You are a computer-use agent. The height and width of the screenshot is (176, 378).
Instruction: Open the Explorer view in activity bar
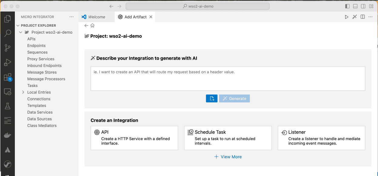pos(7,19)
